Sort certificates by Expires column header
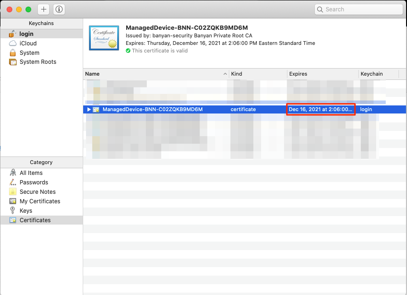This screenshot has width=407, height=295. click(321, 74)
